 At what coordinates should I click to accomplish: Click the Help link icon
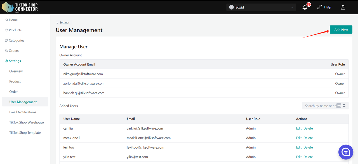coord(319,7)
